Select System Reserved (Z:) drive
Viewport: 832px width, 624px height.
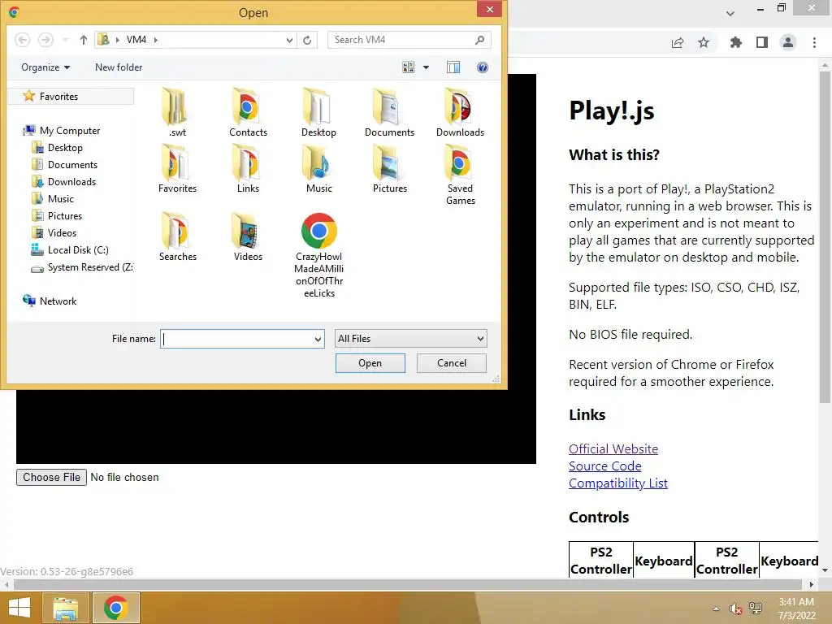[83, 266]
